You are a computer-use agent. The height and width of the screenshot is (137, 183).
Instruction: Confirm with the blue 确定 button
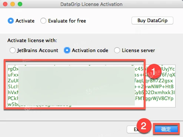point(166,129)
